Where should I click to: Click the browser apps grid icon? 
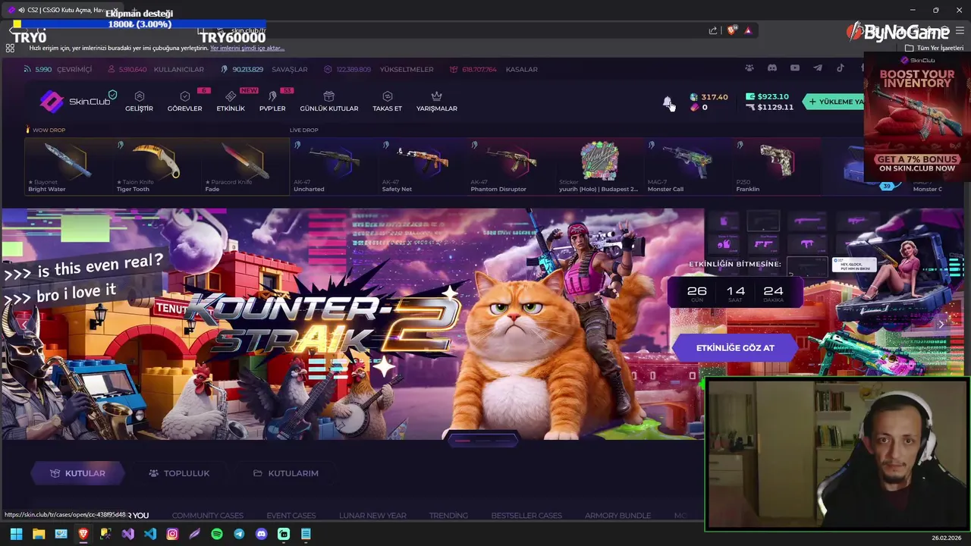[10, 48]
